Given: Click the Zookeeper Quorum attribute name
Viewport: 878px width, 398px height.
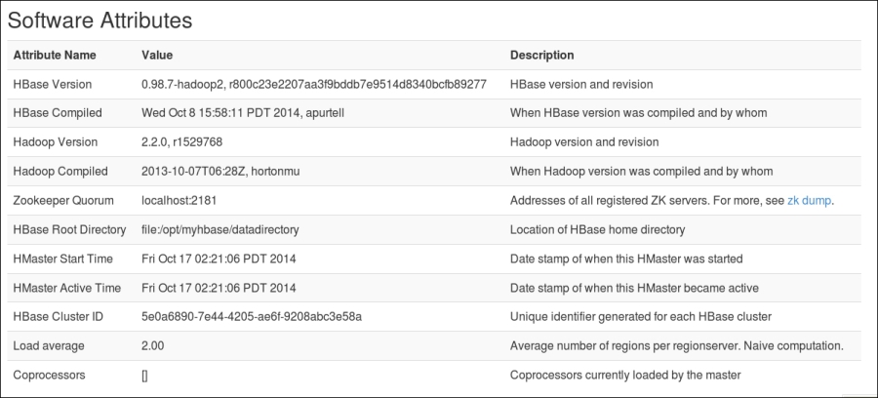Looking at the screenshot, I should click(63, 200).
